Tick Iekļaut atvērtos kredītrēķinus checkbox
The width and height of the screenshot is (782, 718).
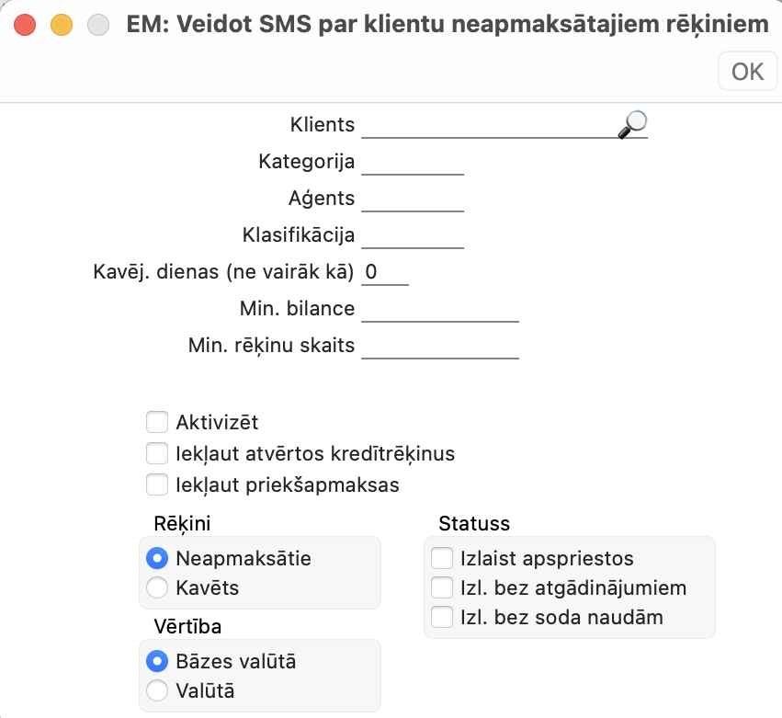(x=157, y=453)
